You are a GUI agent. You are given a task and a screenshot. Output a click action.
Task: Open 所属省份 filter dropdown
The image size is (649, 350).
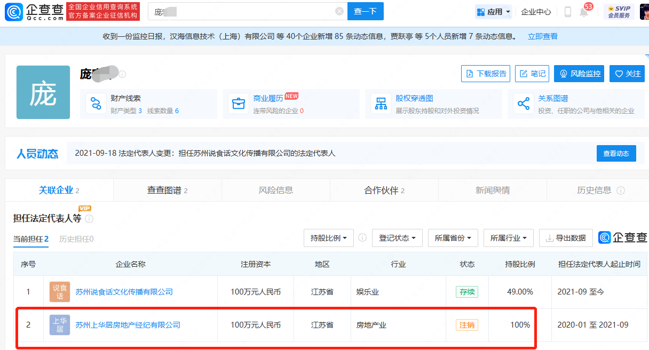pyautogui.click(x=453, y=238)
